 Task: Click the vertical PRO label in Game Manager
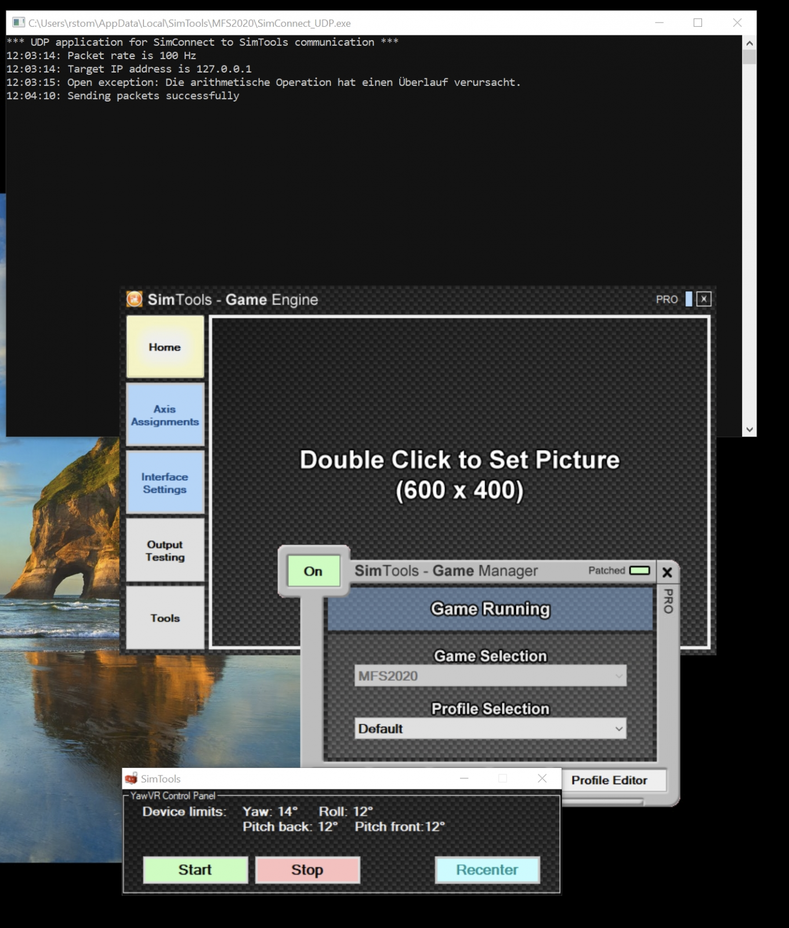coord(668,601)
